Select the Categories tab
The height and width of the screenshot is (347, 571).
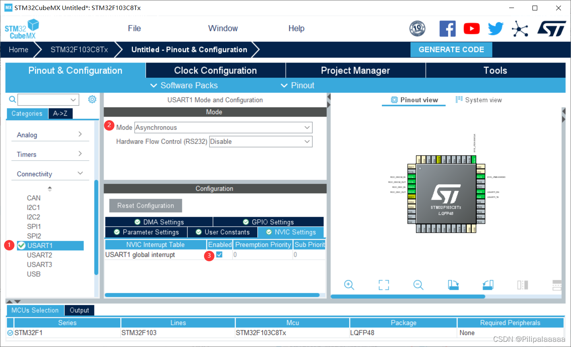[x=27, y=113]
